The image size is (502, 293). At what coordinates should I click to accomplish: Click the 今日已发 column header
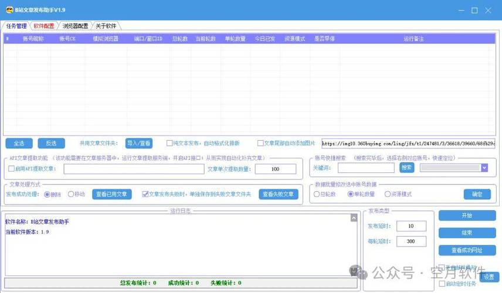[264, 39]
